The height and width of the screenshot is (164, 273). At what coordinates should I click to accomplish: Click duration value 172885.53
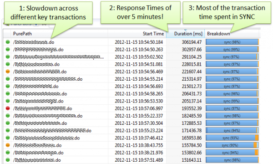point(192,123)
